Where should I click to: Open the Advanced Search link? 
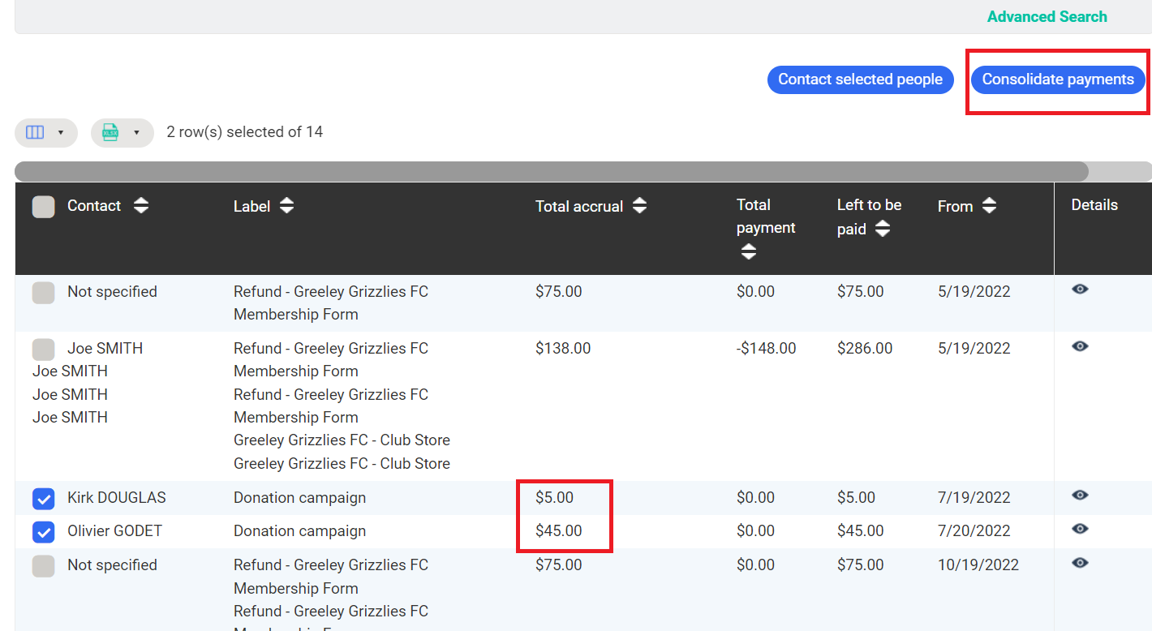click(1047, 16)
